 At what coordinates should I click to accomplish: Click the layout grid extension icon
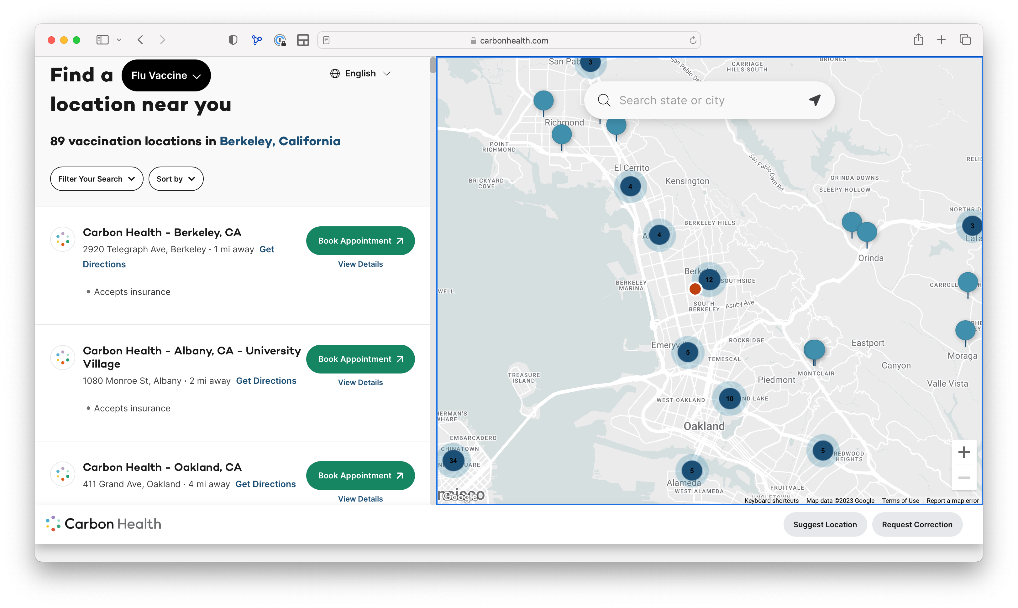[303, 40]
